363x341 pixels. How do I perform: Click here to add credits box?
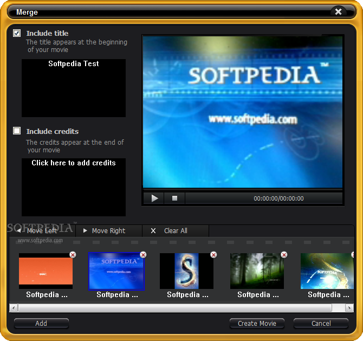coord(74,187)
